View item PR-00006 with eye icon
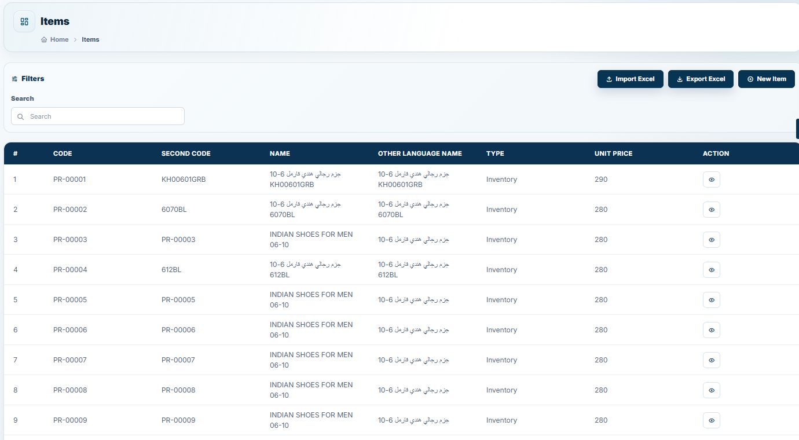The image size is (799, 440). [x=712, y=330]
